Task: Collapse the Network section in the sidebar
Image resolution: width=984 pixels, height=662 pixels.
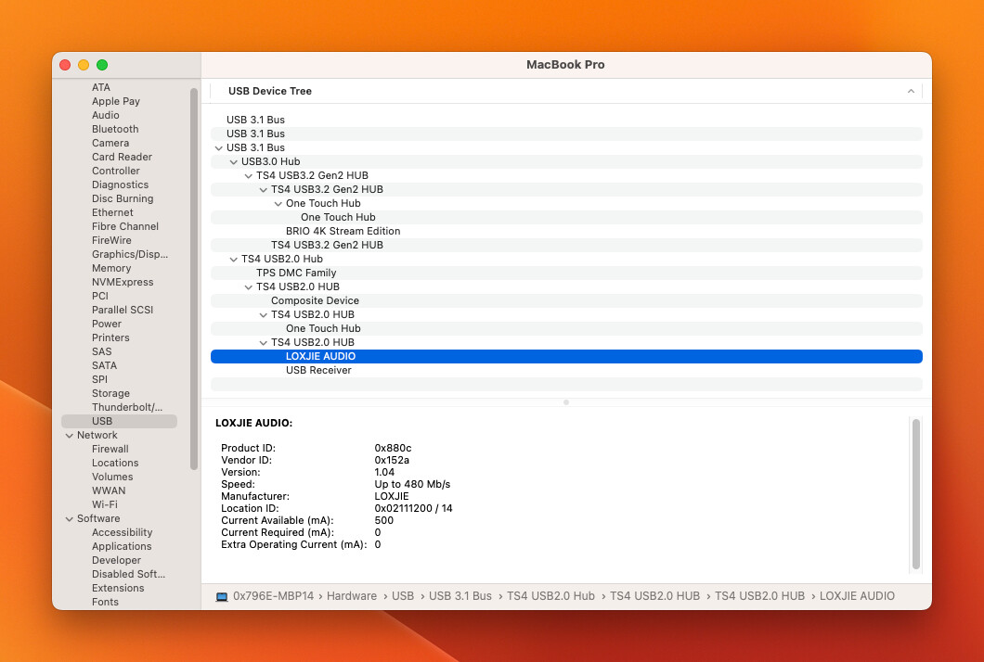Action: (x=70, y=435)
